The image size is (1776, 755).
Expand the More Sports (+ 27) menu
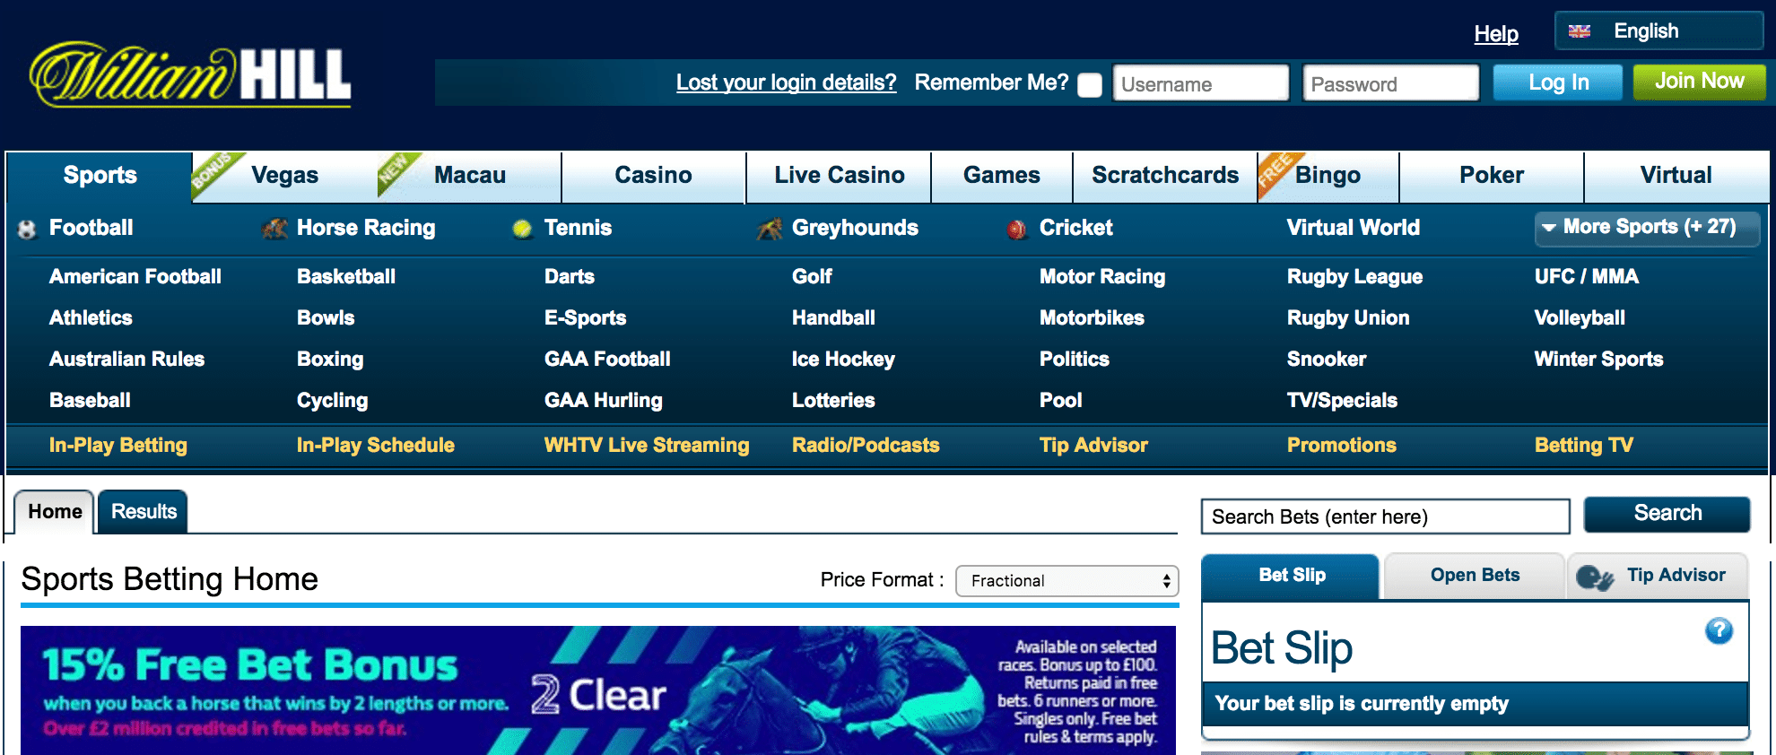pos(1647,228)
